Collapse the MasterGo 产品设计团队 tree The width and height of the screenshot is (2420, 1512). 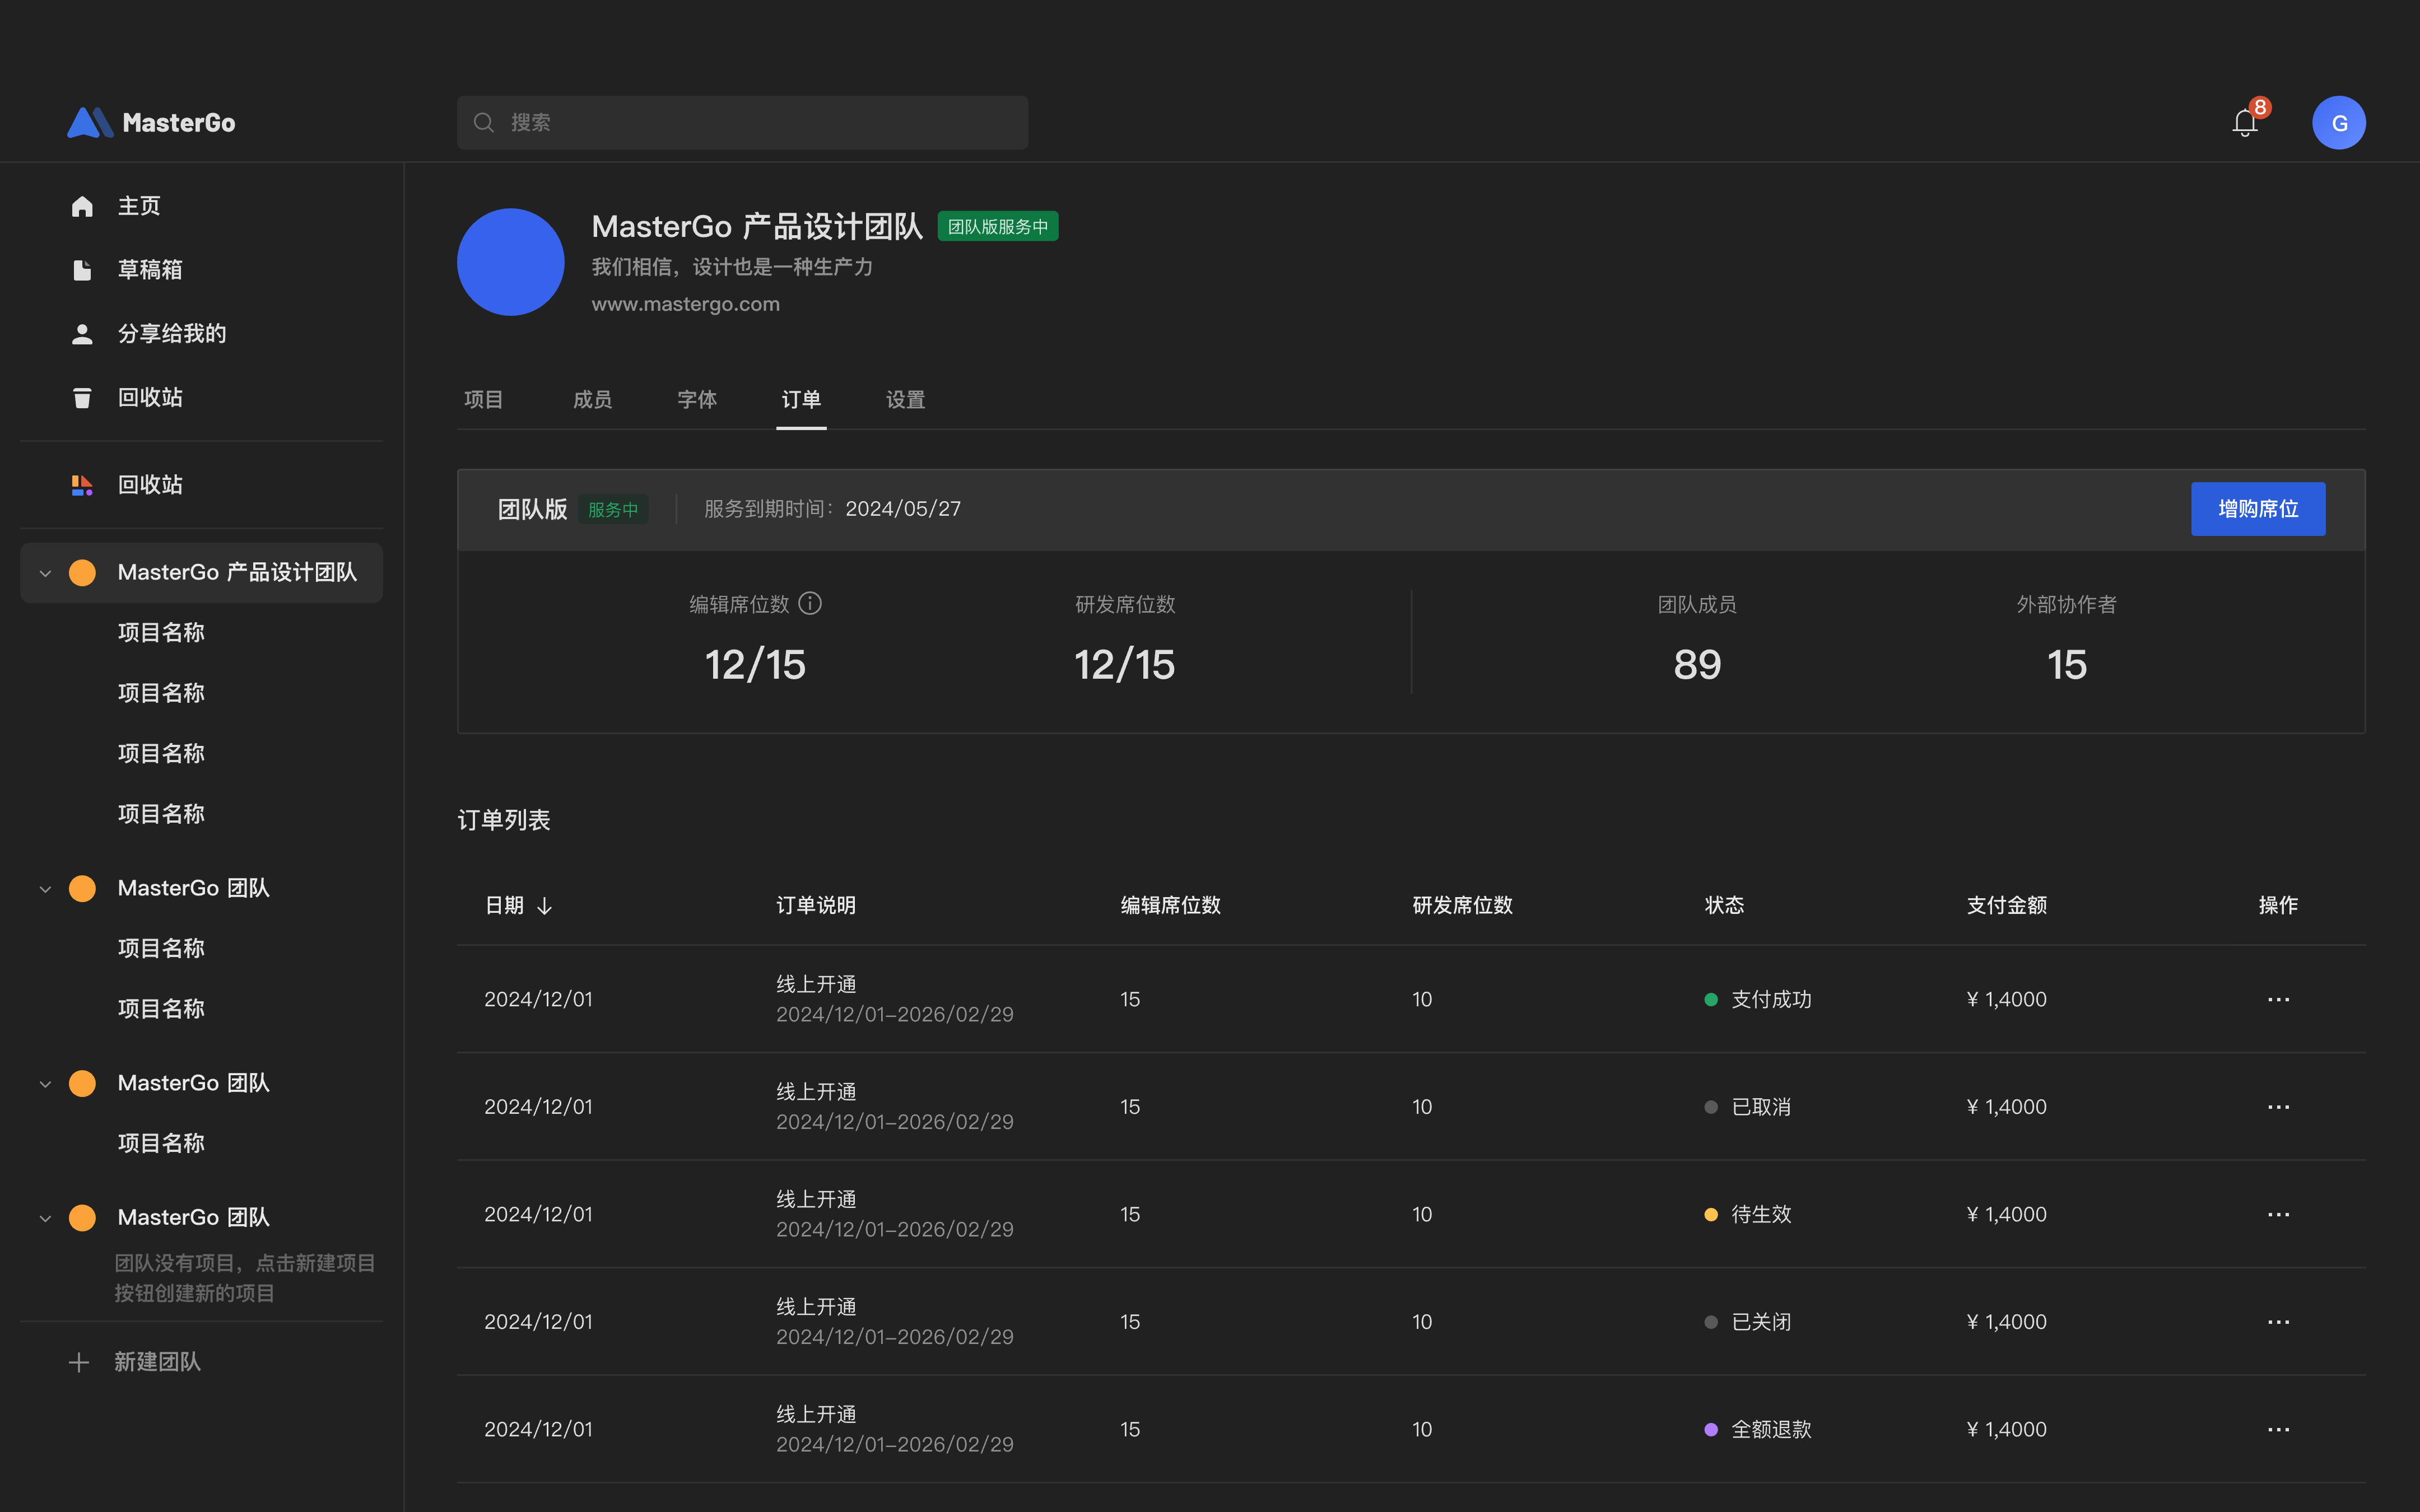pyautogui.click(x=45, y=573)
